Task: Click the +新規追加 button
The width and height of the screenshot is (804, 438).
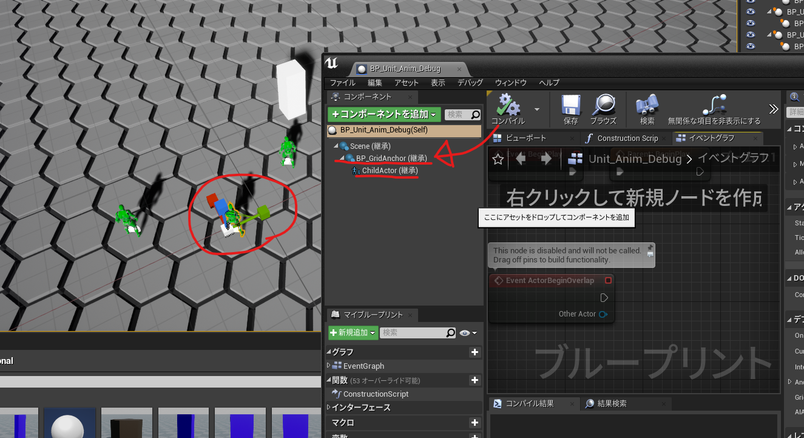Action: [x=353, y=333]
